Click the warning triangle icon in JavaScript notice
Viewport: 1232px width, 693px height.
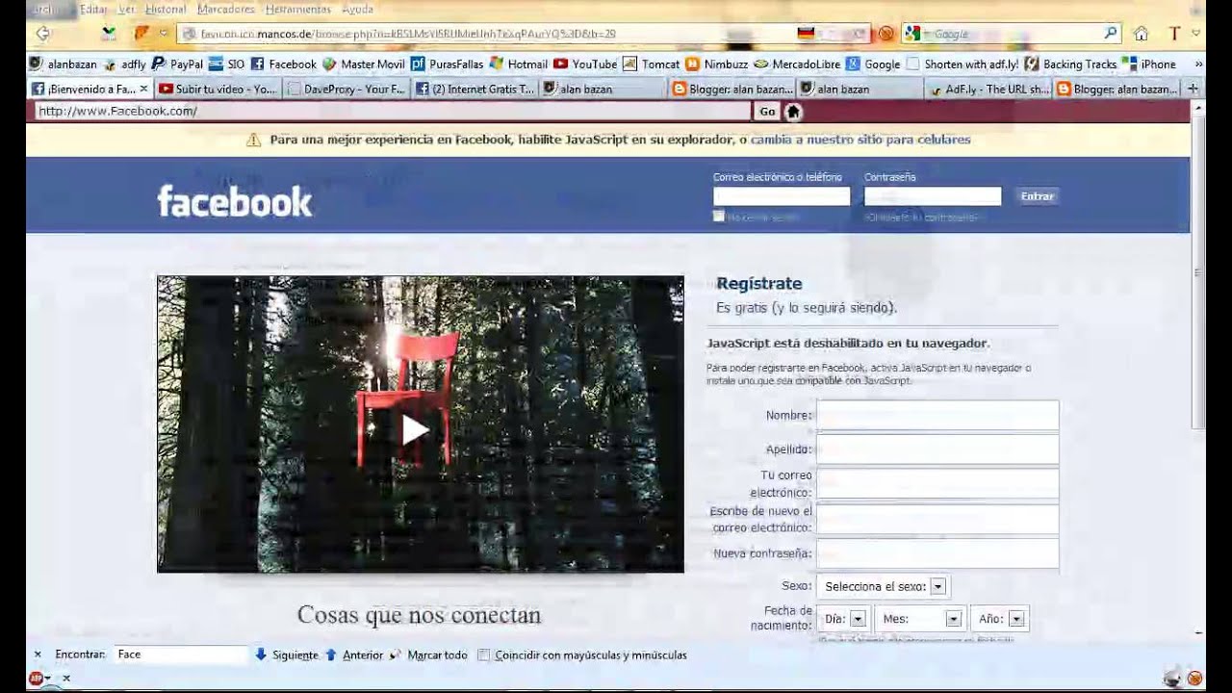[253, 140]
